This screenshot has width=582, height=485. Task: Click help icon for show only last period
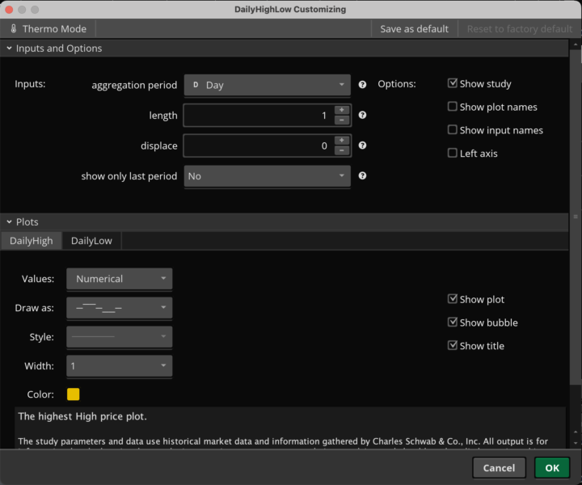(362, 175)
